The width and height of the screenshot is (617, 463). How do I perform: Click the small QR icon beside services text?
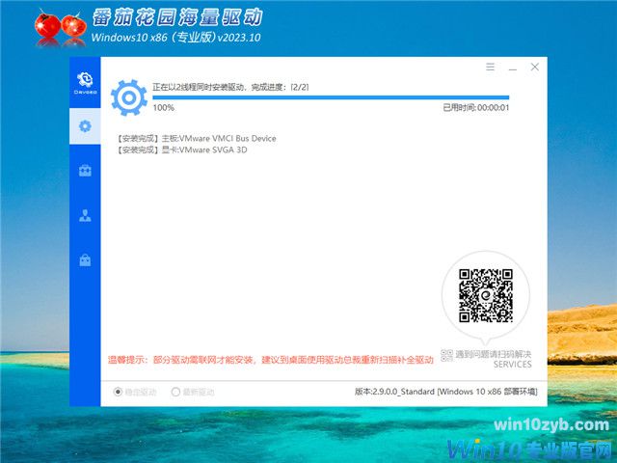point(445,356)
